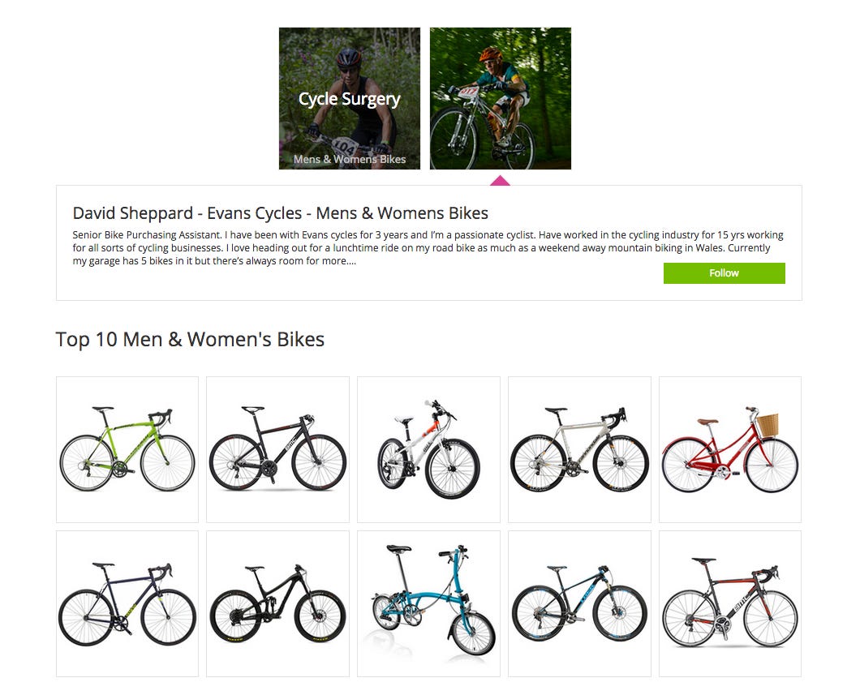Select the mountain biker tile with number 317

point(501,99)
